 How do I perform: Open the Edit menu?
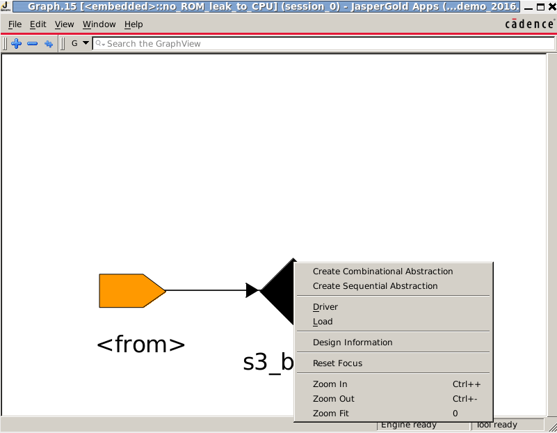coord(38,24)
